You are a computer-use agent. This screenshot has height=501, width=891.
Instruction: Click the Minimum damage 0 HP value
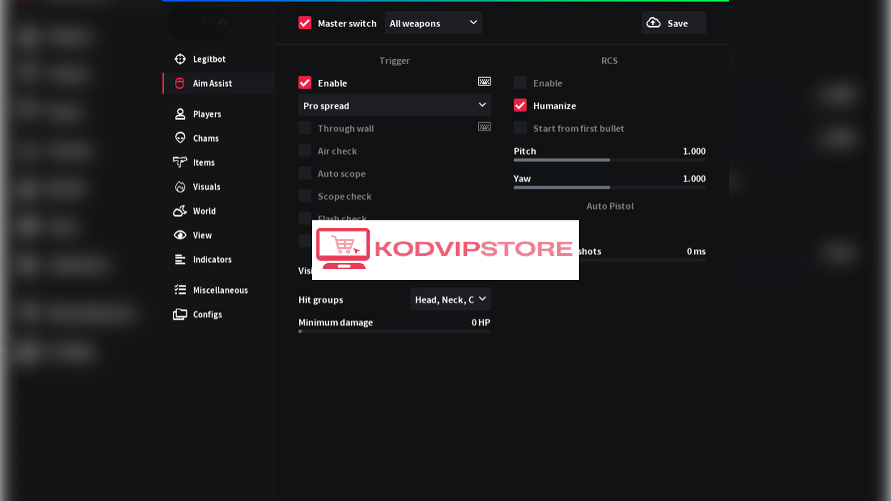tap(481, 322)
